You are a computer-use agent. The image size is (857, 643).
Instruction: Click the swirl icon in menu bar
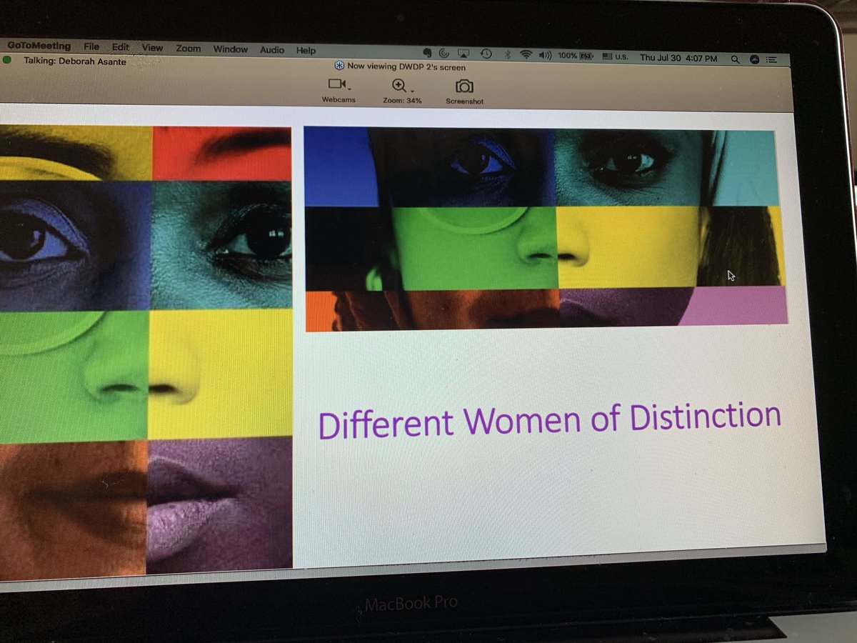[444, 54]
